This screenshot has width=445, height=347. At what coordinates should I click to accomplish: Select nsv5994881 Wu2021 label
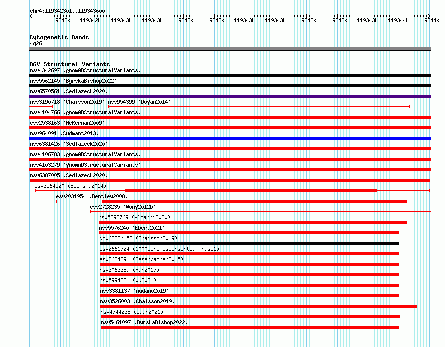[x=128, y=280]
